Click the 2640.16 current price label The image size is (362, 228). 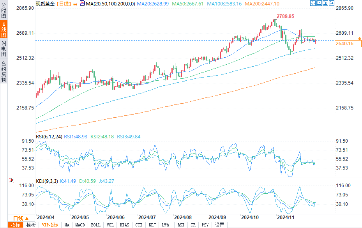coord(344,44)
